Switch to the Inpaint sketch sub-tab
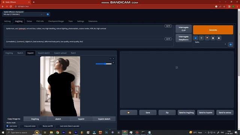Image resolution: width=240 pixels, height=135 pixels. point(44,53)
